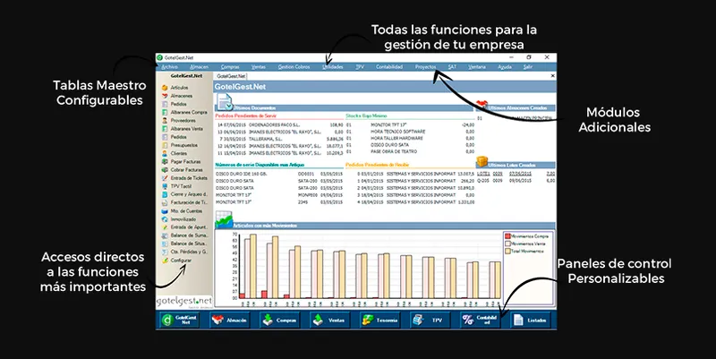Open the Utilidades menu
Screen dimensions: 716x359
[332, 67]
